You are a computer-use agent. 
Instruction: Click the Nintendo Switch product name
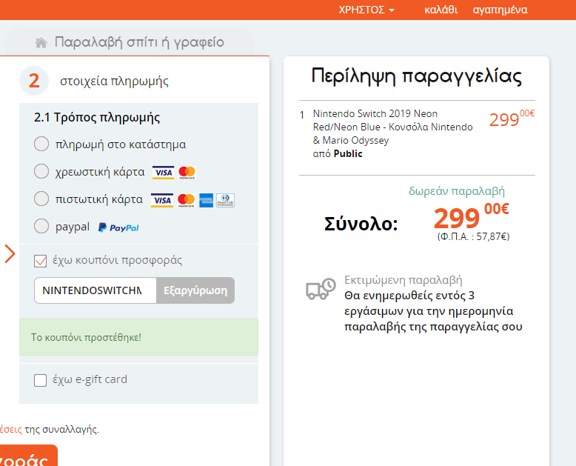click(392, 127)
